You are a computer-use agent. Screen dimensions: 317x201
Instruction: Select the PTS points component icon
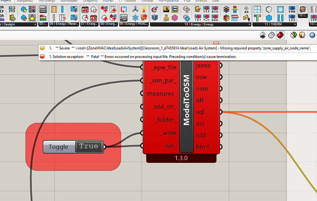click(12, 9)
